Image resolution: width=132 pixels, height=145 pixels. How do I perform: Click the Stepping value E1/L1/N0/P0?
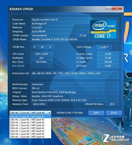[60, 31]
